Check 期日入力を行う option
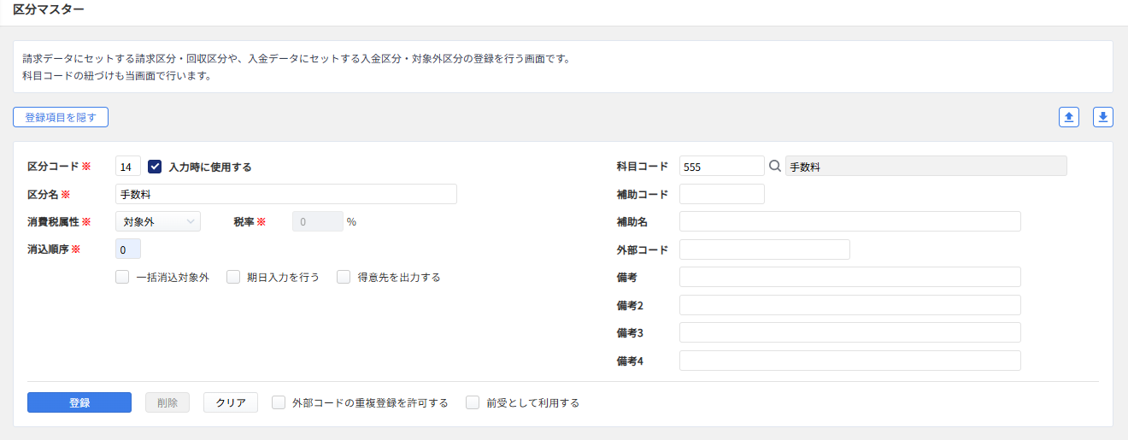The width and height of the screenshot is (1128, 440). pyautogui.click(x=233, y=277)
